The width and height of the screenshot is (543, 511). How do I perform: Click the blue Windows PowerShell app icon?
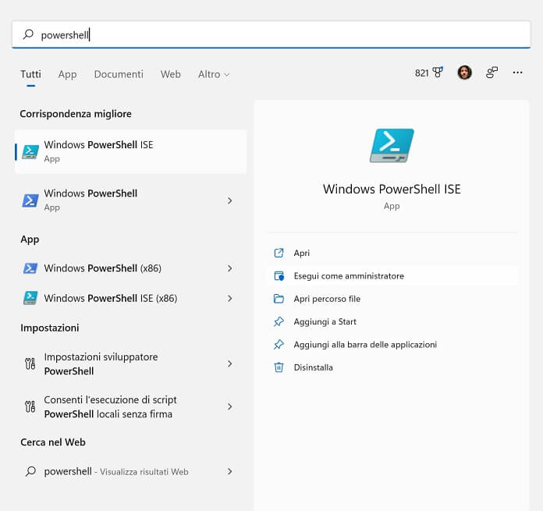(x=30, y=200)
